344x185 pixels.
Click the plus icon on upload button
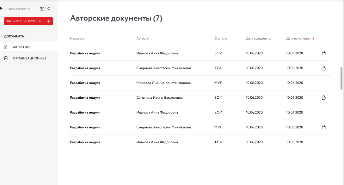pyautogui.click(x=49, y=21)
